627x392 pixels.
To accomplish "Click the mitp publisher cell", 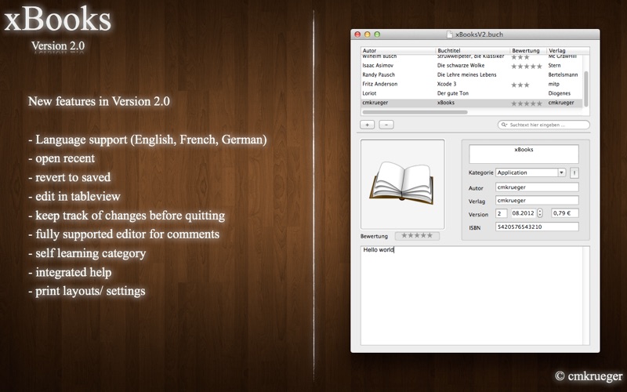I will pyautogui.click(x=554, y=84).
